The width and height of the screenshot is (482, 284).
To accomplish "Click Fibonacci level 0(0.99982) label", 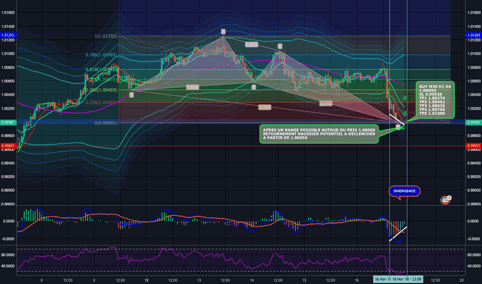I will (x=106, y=123).
